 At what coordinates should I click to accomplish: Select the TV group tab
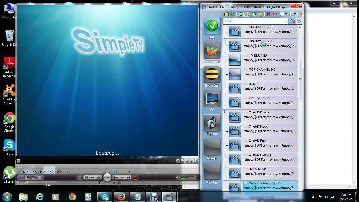coord(212,101)
